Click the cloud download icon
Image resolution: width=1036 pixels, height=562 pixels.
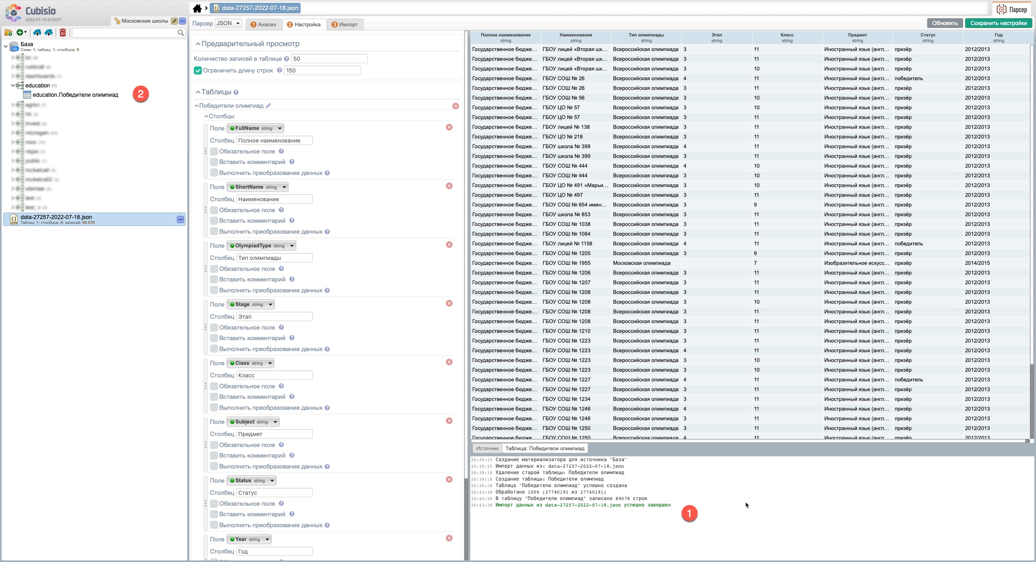point(49,33)
